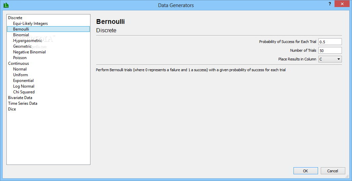Open the Place Results in Column dropdown
Image resolution: width=352 pixels, height=181 pixels.
click(x=330, y=59)
